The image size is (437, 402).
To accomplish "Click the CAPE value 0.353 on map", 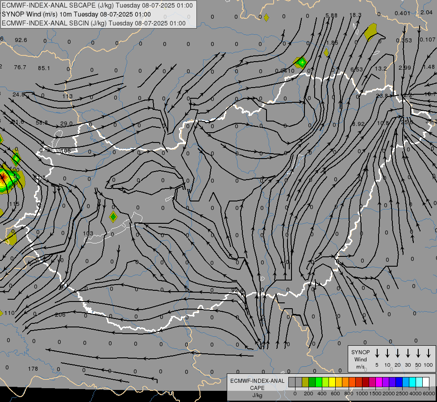I will [404, 41].
